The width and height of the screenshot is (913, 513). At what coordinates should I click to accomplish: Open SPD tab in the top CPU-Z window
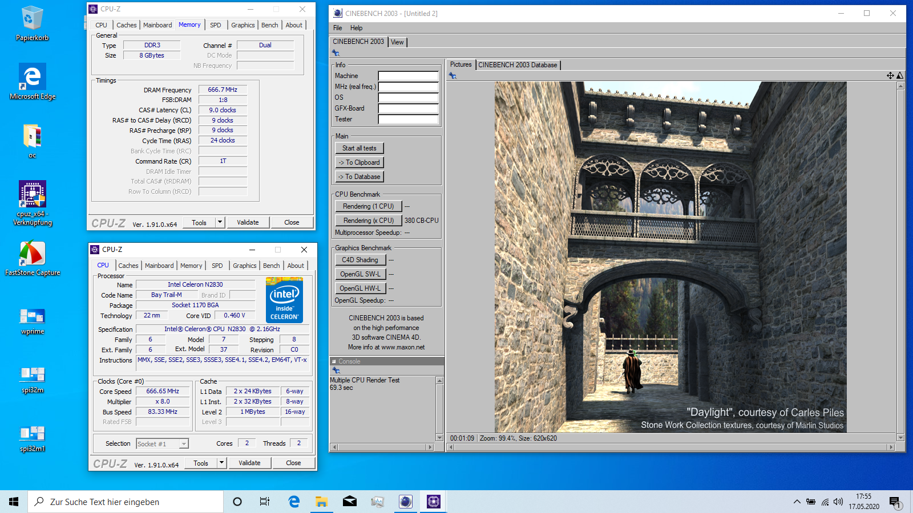[216, 25]
